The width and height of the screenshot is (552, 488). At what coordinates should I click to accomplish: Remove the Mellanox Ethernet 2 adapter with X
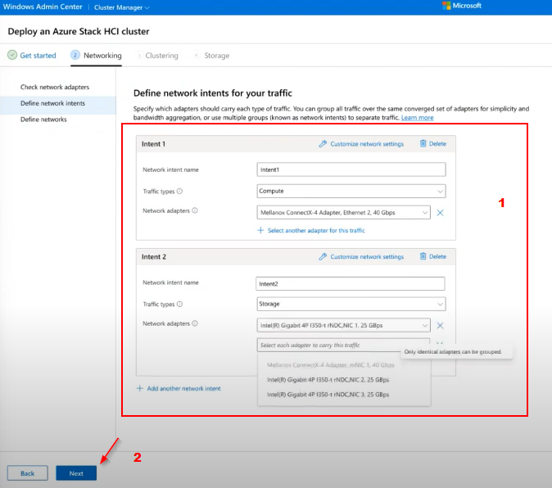tap(440, 213)
